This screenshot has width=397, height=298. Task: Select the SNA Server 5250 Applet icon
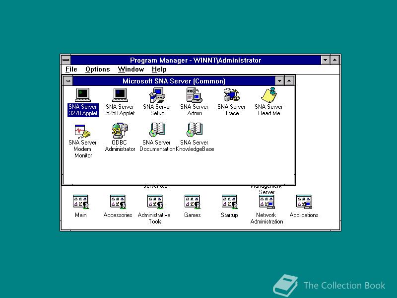click(x=120, y=95)
